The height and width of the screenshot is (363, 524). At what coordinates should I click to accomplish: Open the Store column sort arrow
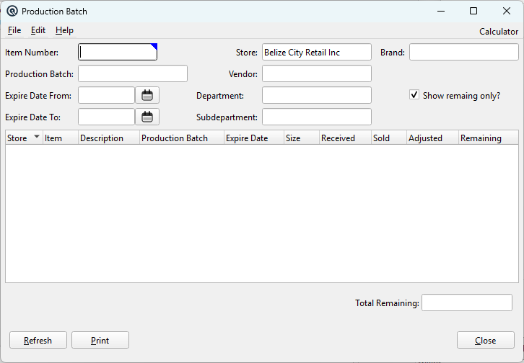click(x=37, y=136)
